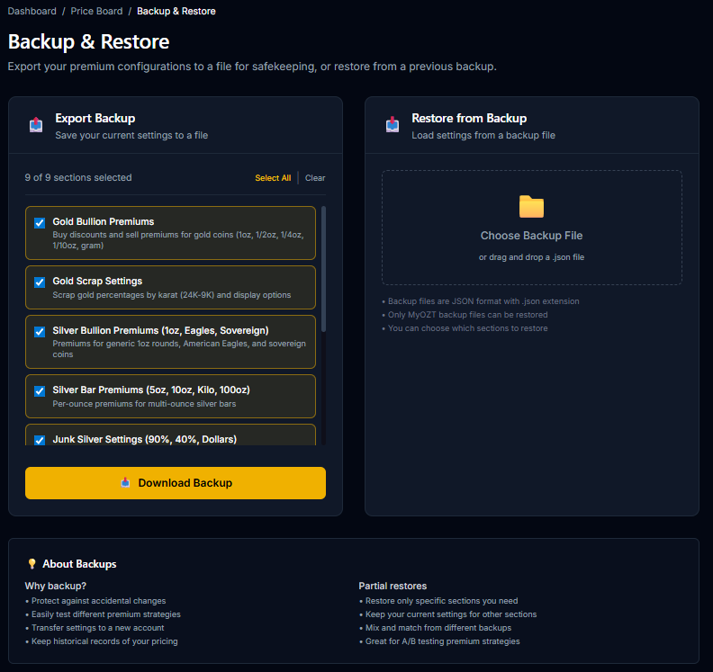This screenshot has height=672, width=713.
Task: Click the Export Backup header icon
Action: point(36,125)
